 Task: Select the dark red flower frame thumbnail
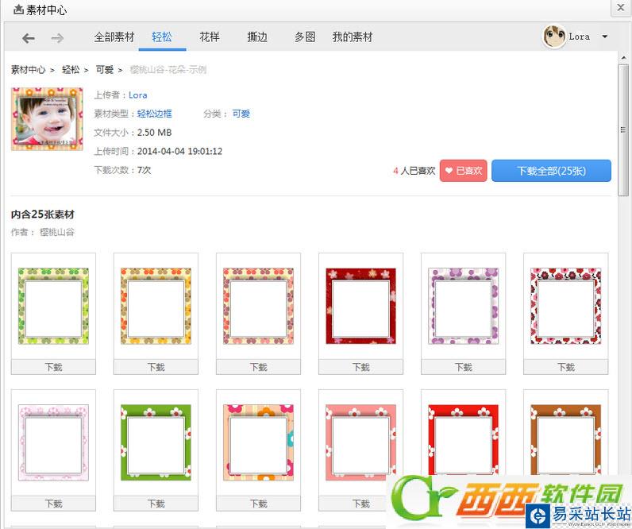pos(360,306)
